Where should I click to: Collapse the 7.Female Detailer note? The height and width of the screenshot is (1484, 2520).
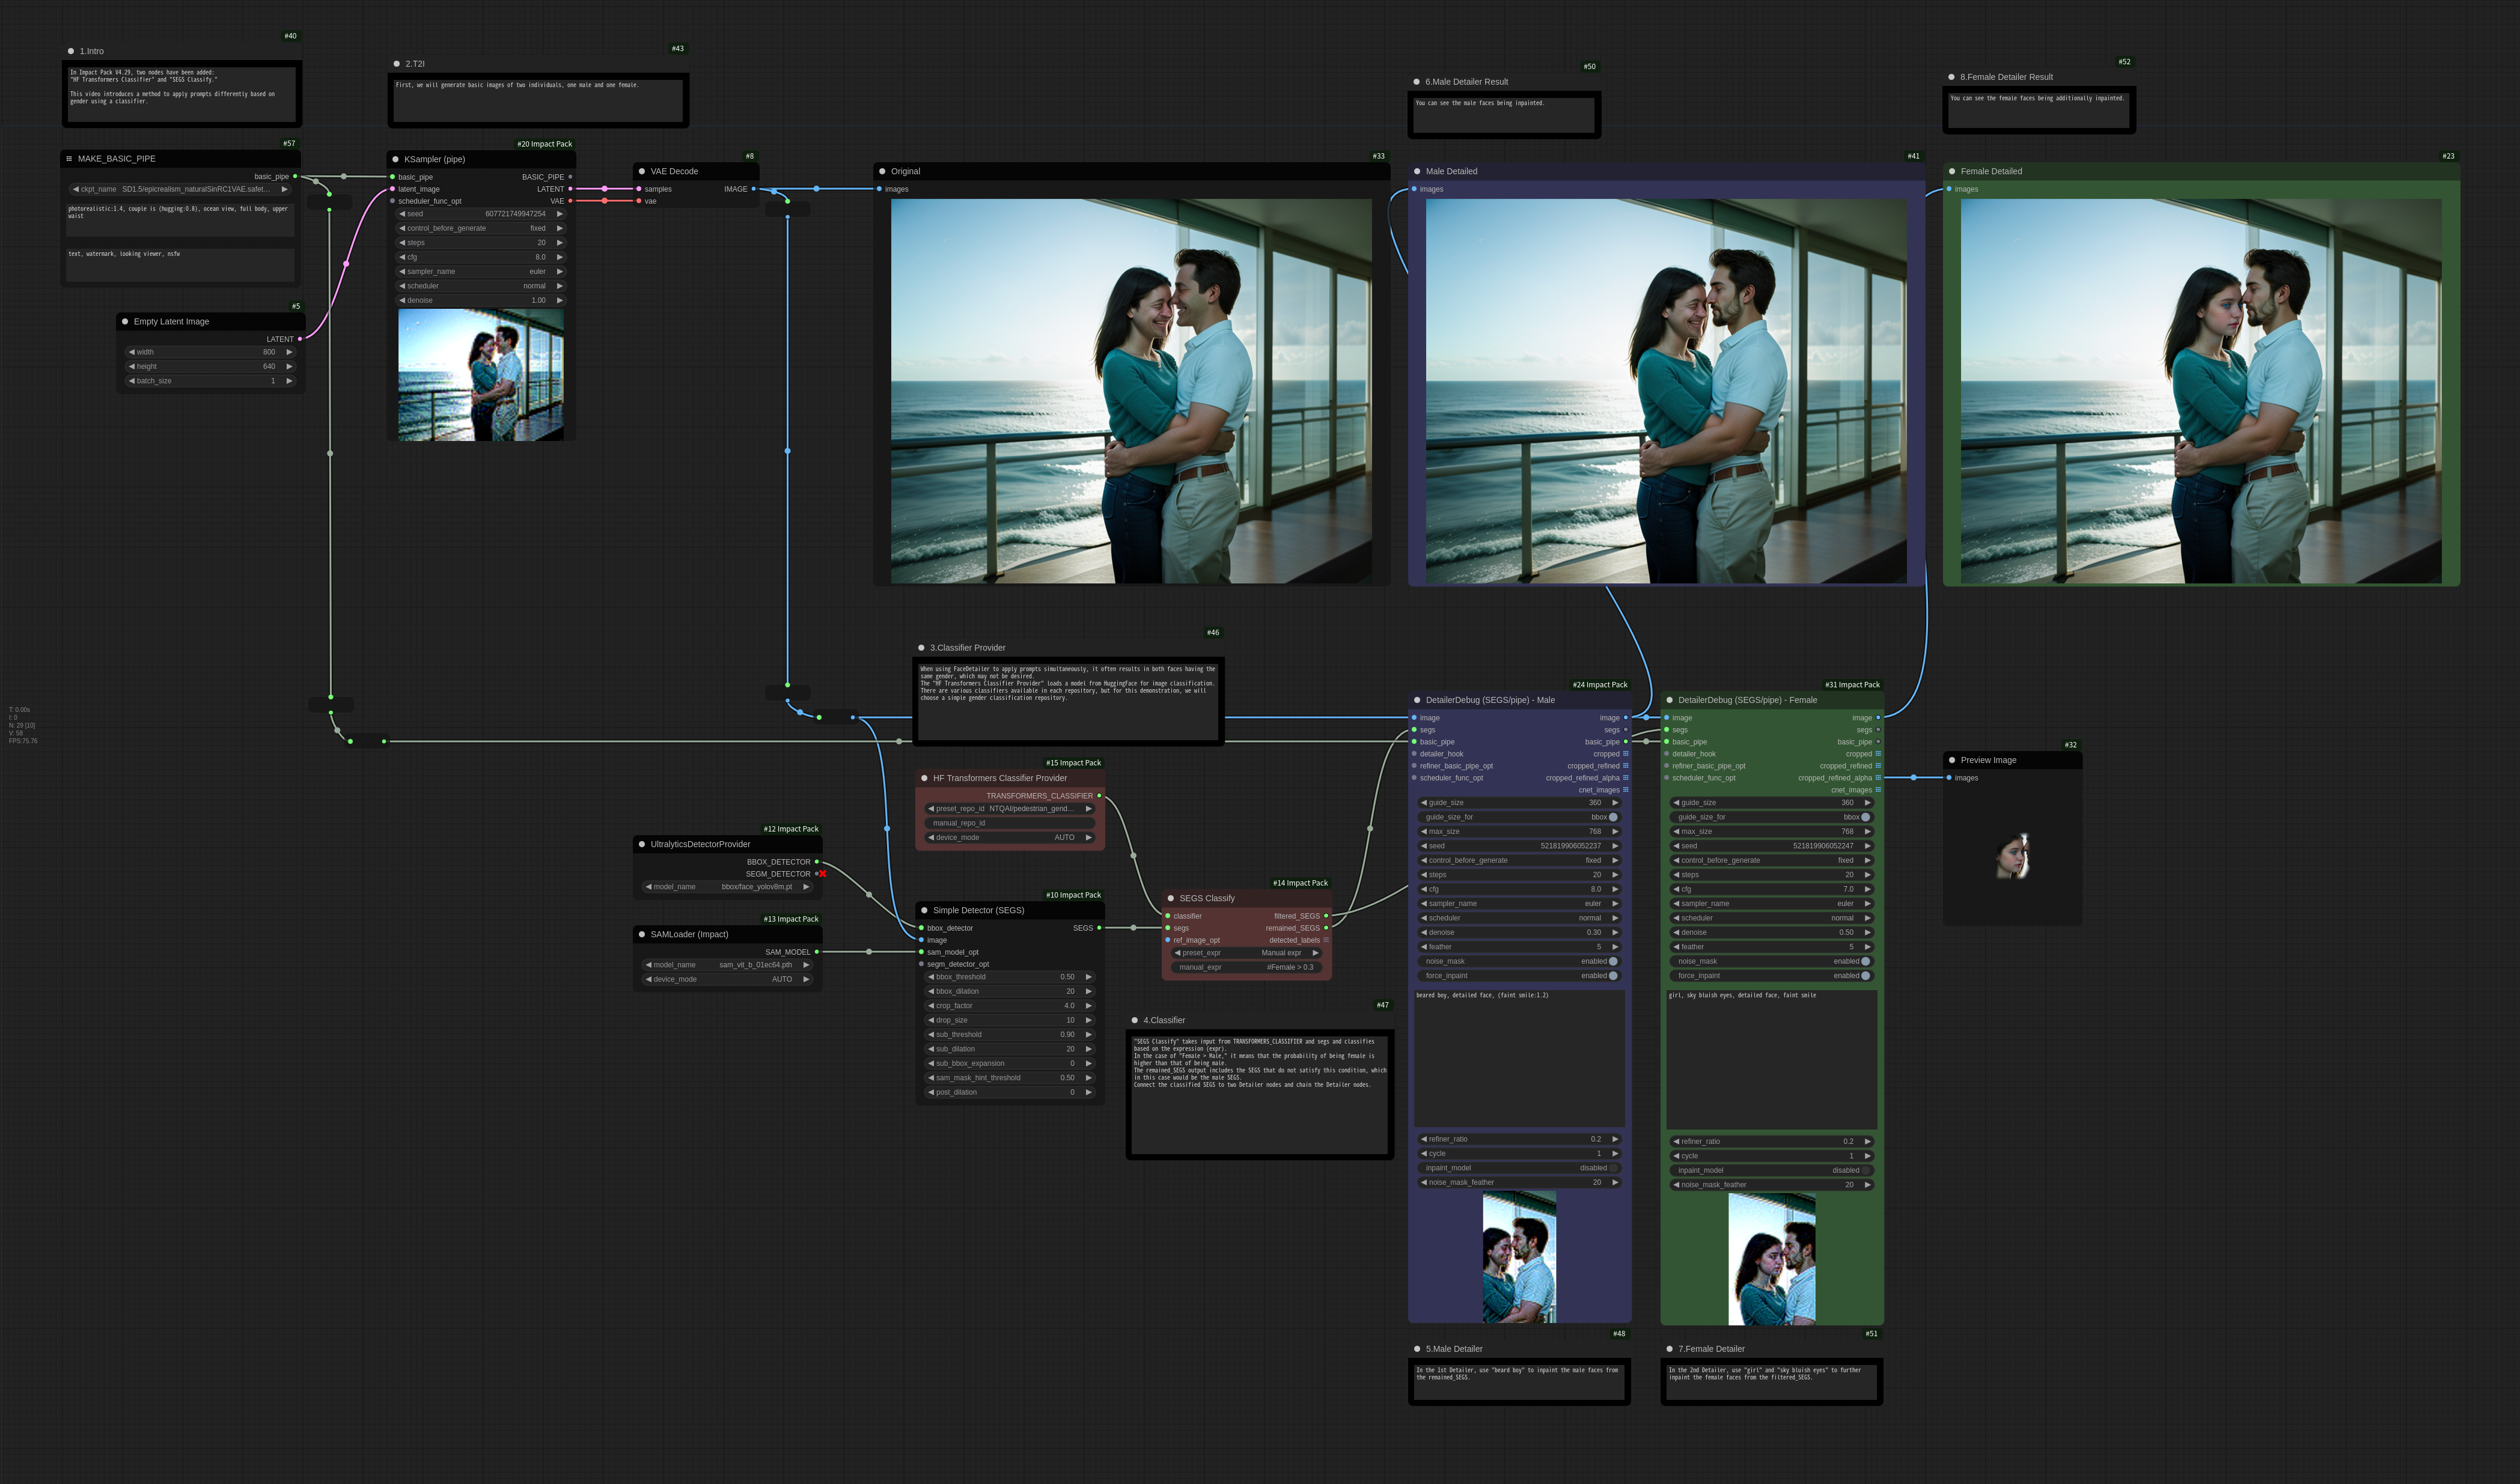tap(1669, 1349)
